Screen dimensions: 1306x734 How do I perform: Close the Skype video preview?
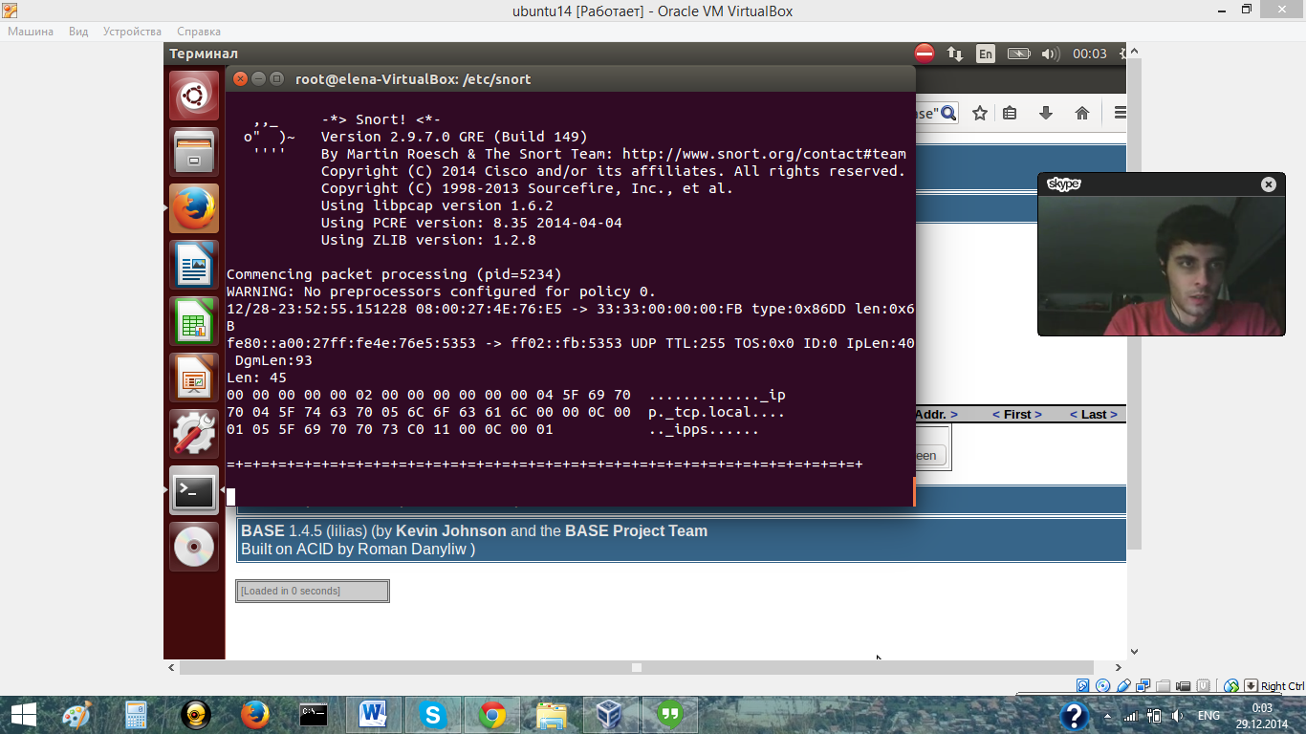[1269, 184]
